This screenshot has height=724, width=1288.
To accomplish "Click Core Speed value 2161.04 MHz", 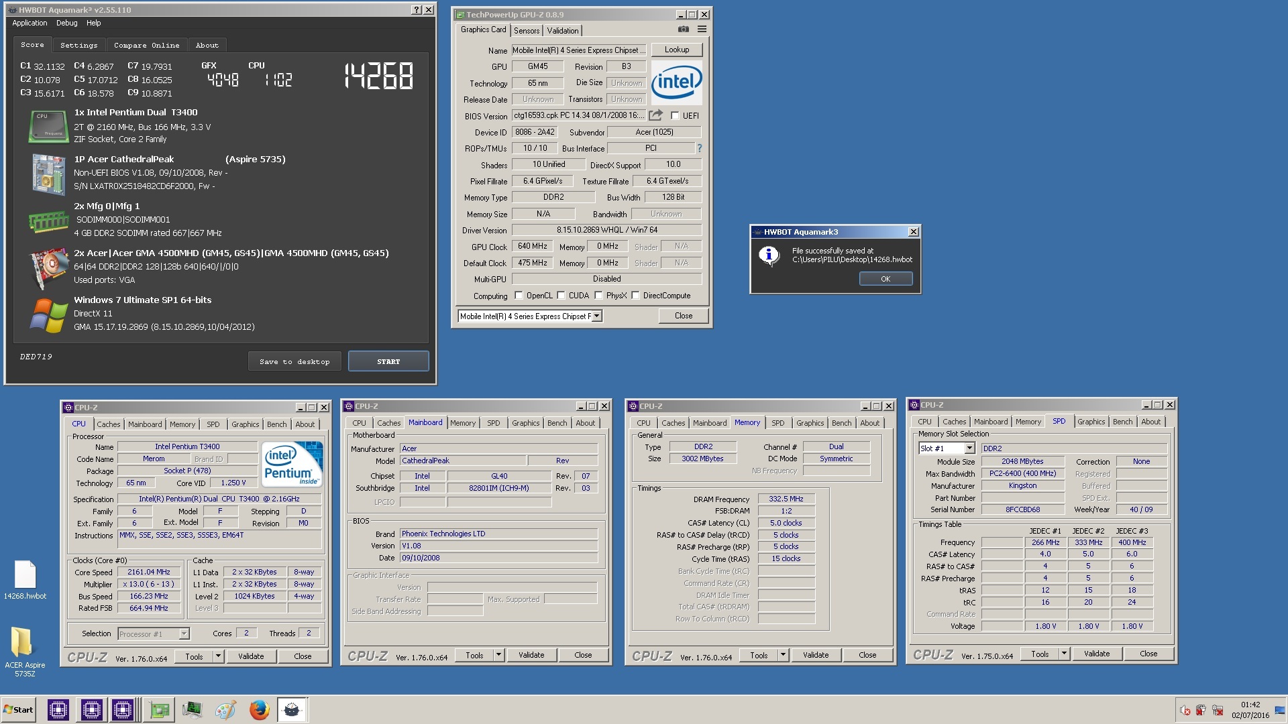I will 149,572.
